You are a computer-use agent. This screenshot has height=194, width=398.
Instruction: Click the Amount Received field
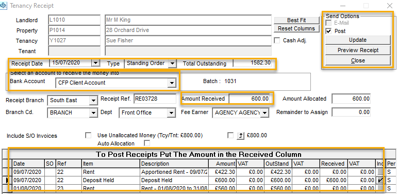[250, 99]
